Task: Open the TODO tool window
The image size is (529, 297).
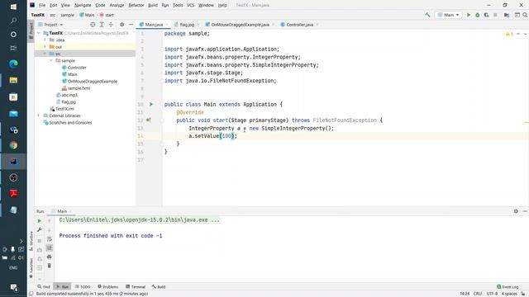Action: tap(83, 287)
